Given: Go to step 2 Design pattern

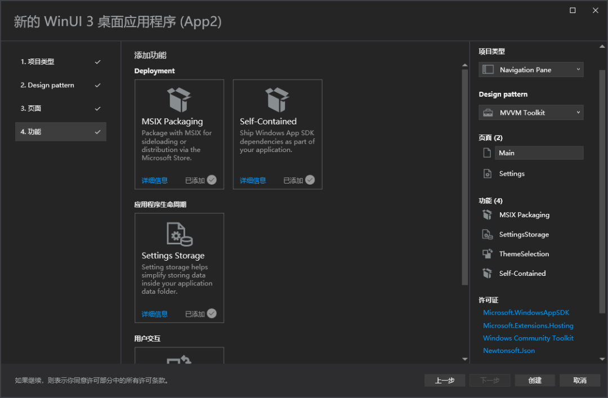Looking at the screenshot, I should [x=60, y=85].
